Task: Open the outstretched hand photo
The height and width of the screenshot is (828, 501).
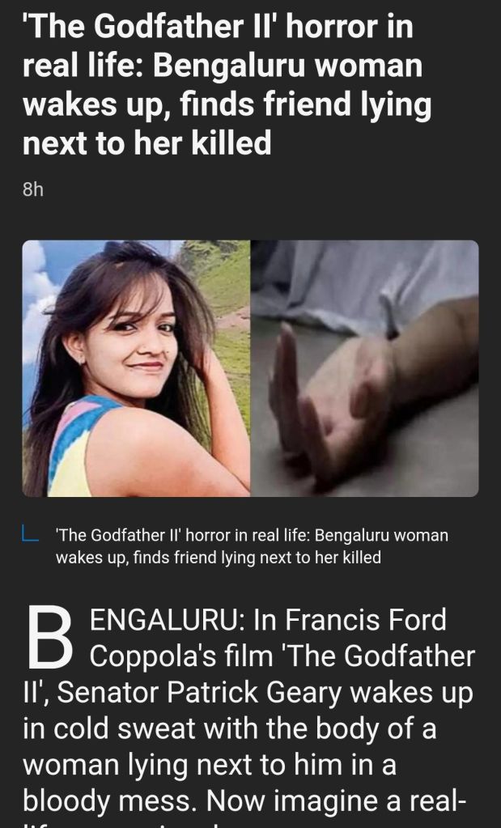Action: pos(365,368)
